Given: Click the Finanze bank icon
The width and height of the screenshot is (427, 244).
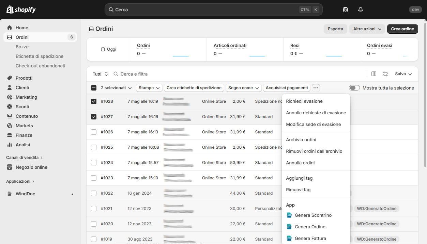Looking at the screenshot, I should pos(10,135).
